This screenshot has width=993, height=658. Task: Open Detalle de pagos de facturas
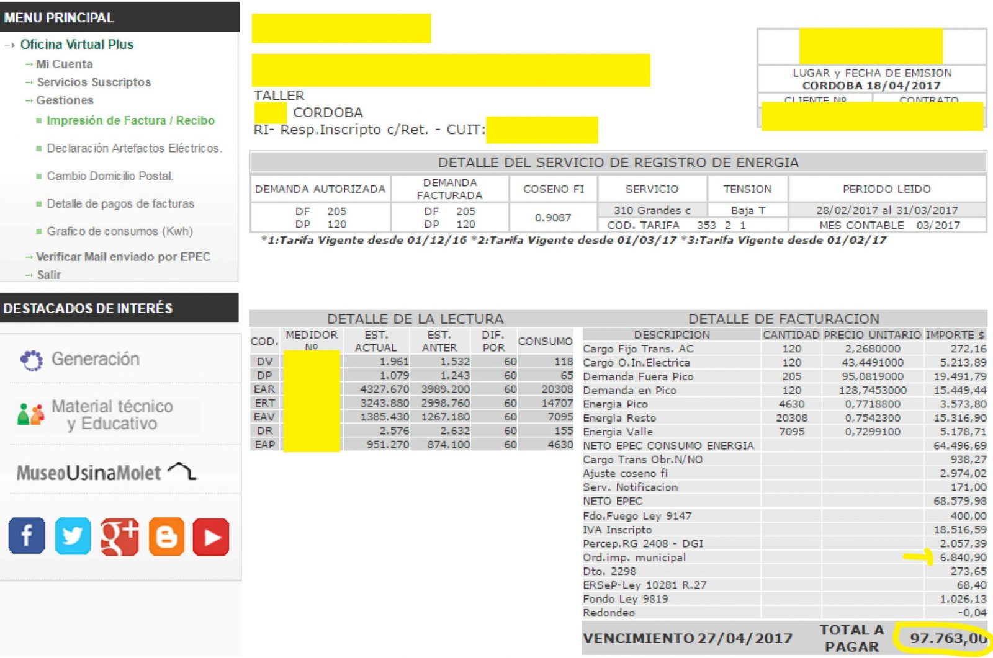coord(120,203)
